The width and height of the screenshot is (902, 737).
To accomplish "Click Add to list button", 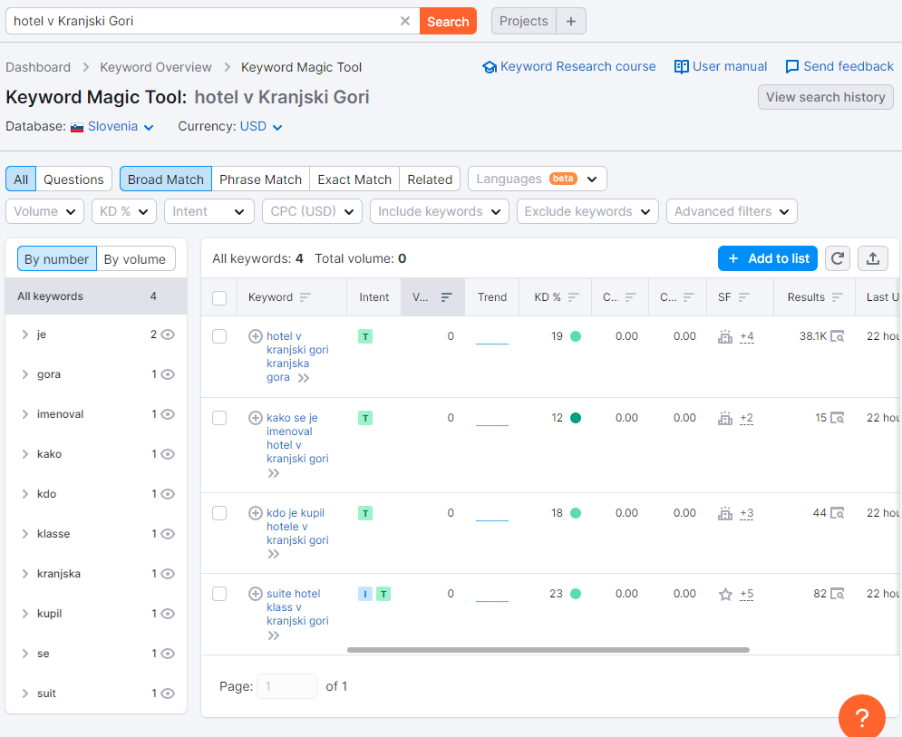I will (768, 258).
